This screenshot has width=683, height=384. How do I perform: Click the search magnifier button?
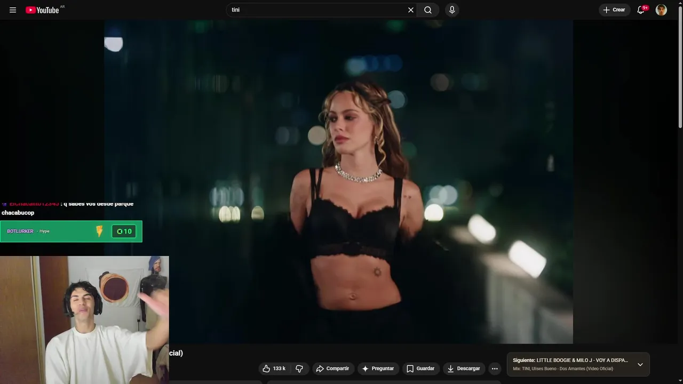pyautogui.click(x=428, y=10)
